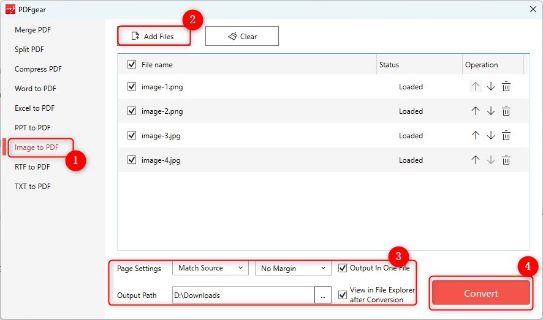Expand the No Margin dropdown
Image resolution: width=543 pixels, height=320 pixels.
tap(293, 268)
